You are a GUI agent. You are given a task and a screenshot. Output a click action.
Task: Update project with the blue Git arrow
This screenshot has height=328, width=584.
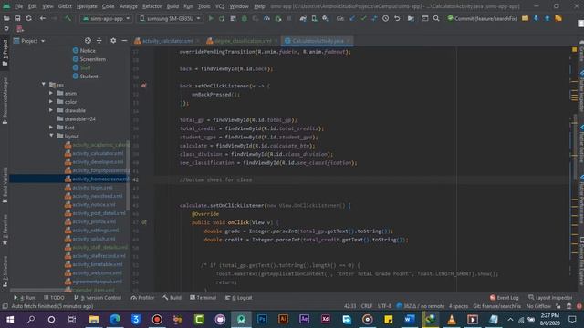[352, 18]
